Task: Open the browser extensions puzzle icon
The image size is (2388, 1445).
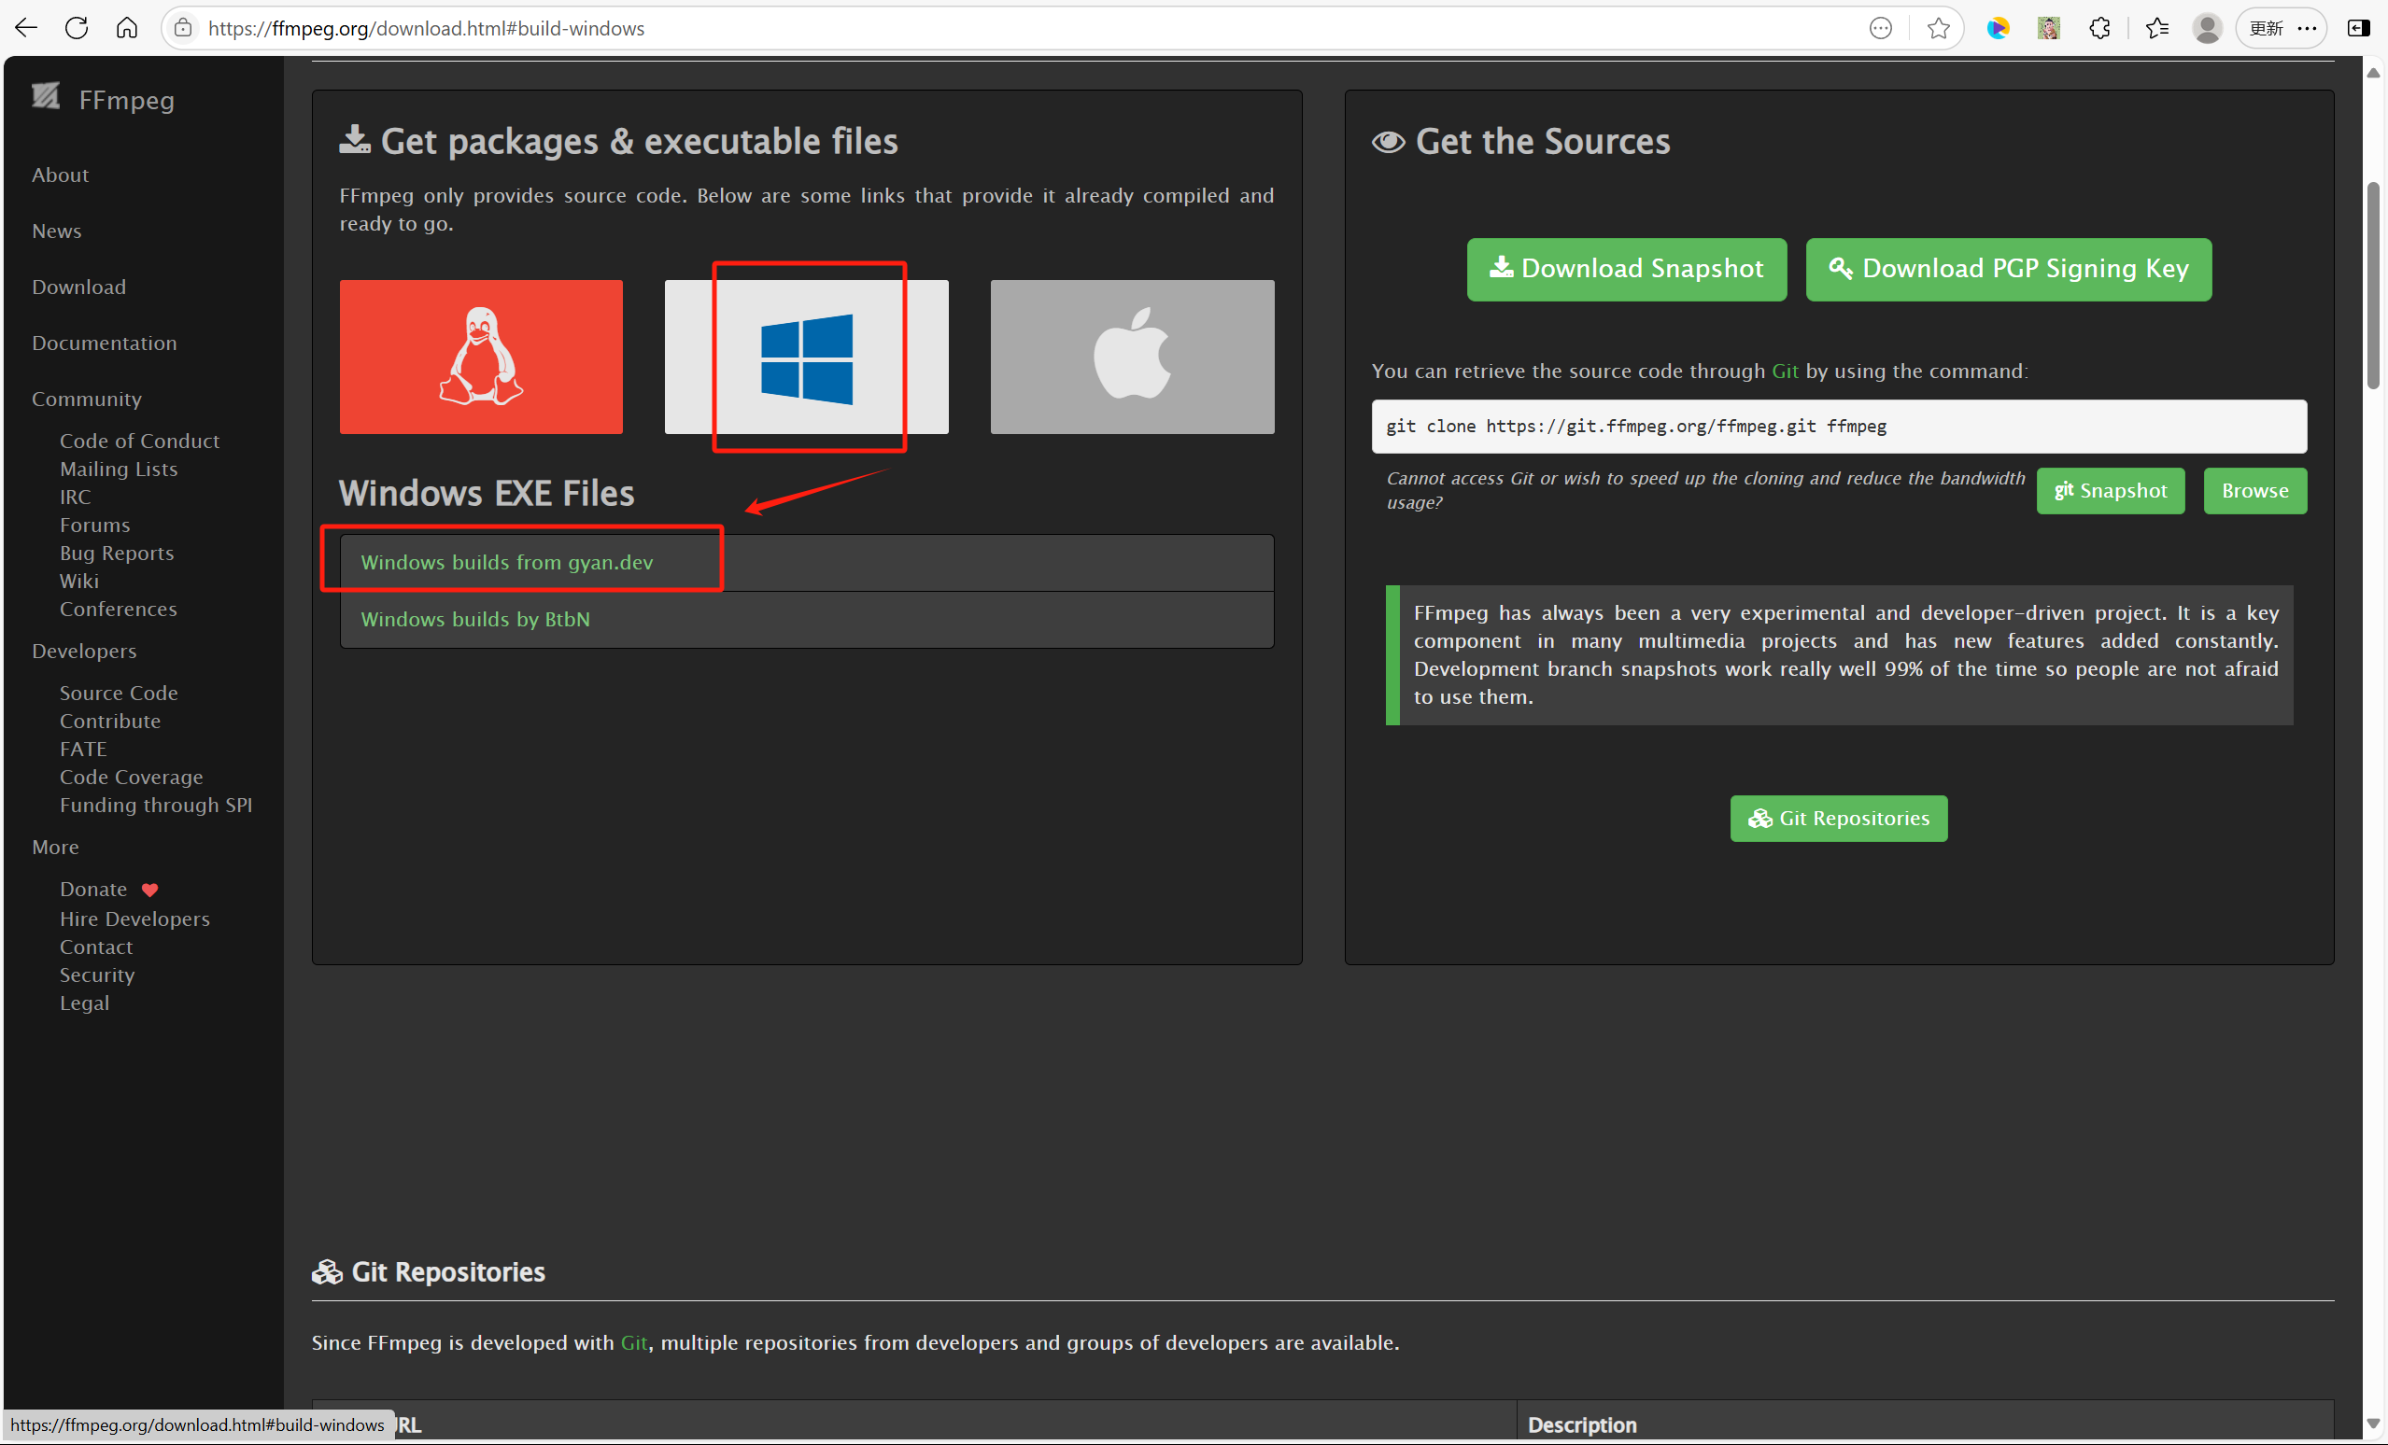Action: point(2099,28)
